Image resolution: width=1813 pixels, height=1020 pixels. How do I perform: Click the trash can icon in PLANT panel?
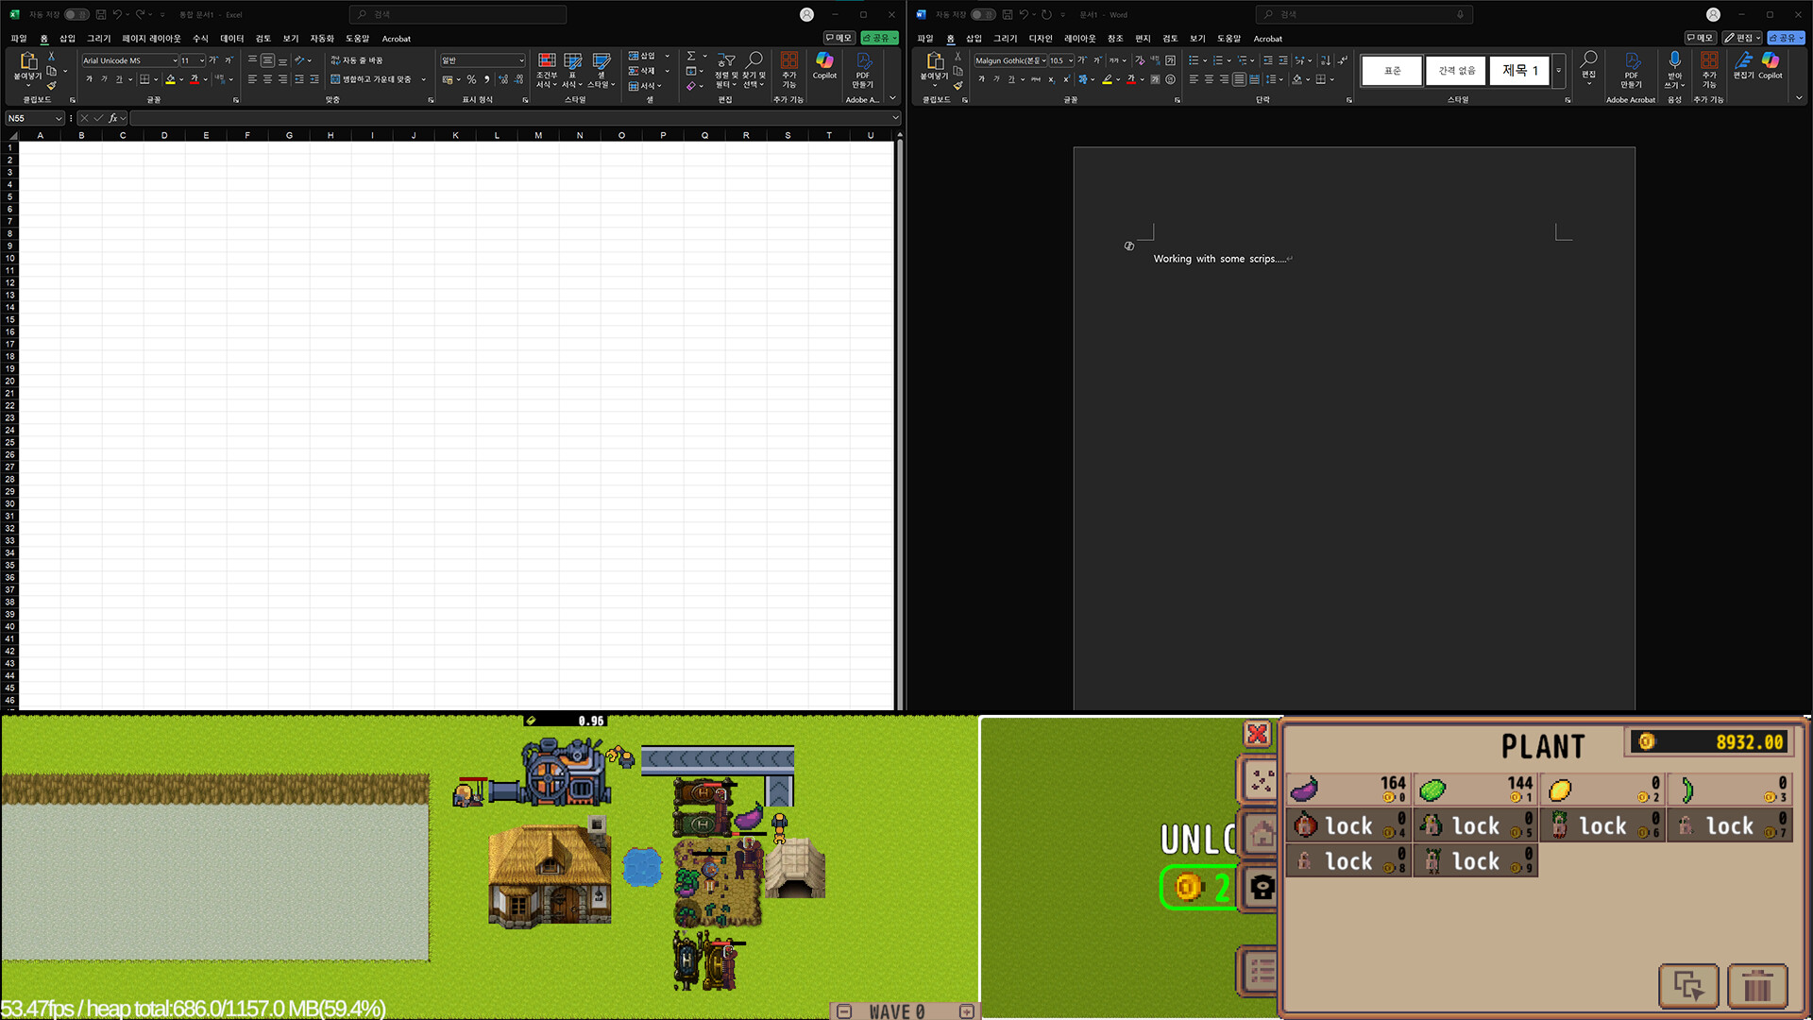tap(1756, 987)
